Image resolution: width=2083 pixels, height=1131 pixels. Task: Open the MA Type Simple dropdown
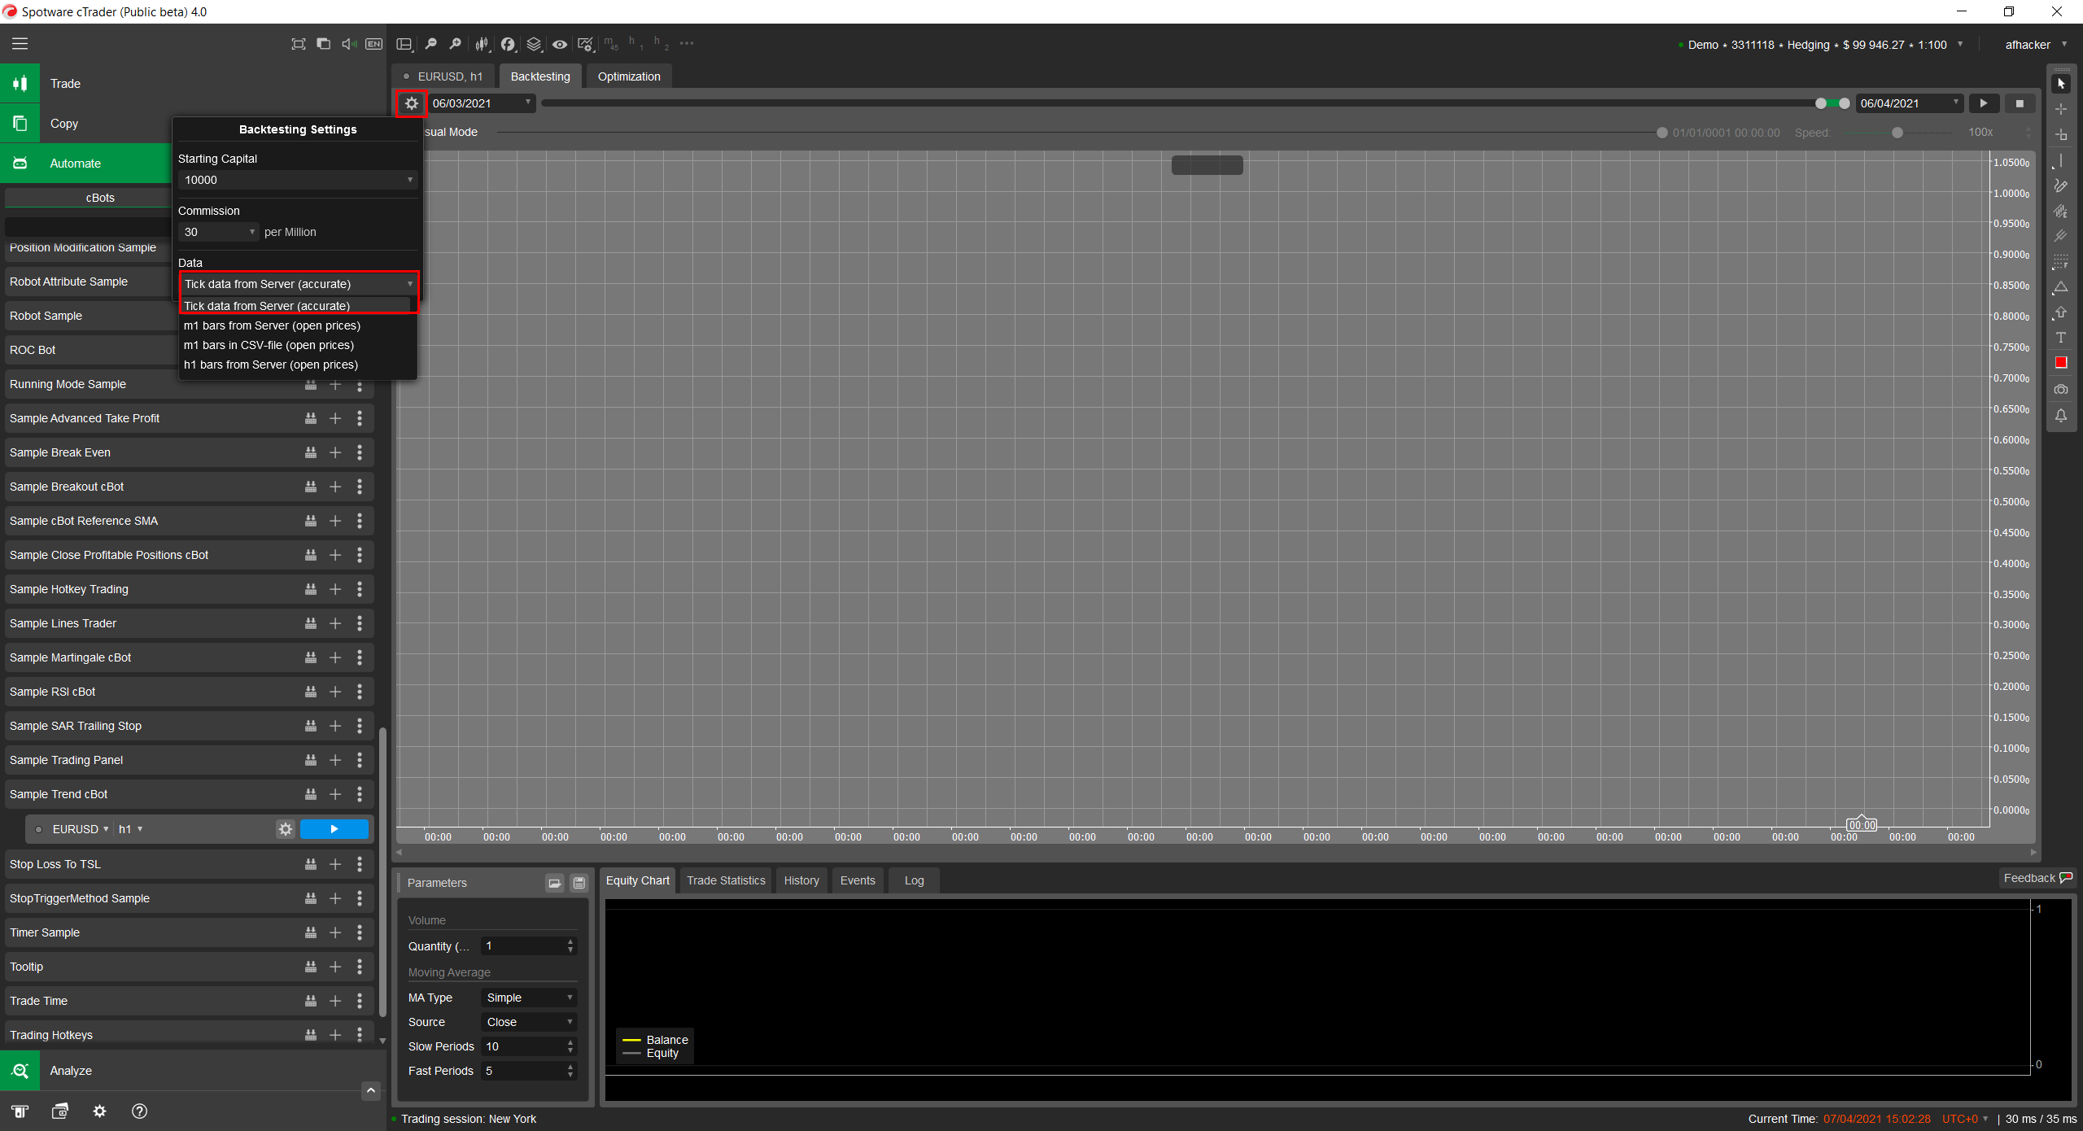[530, 998]
